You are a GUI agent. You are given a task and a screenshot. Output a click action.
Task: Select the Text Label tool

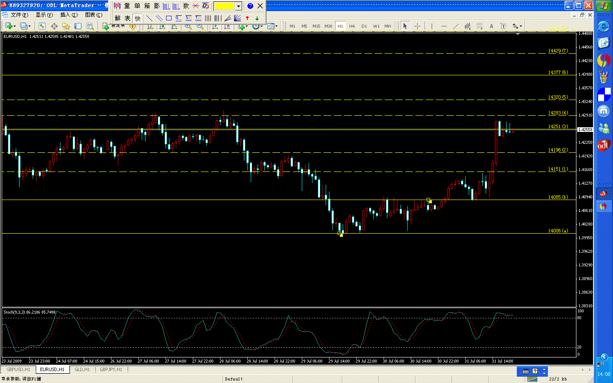point(503,26)
